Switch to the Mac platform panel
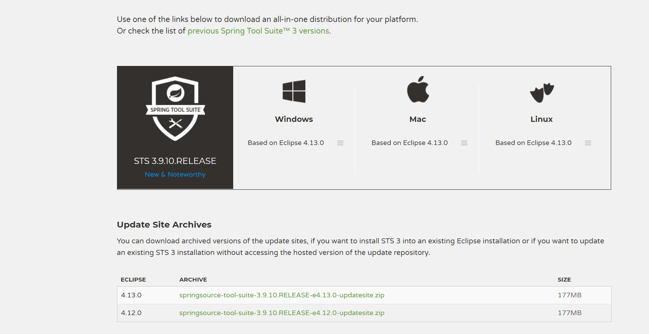This screenshot has width=649, height=334. point(418,119)
